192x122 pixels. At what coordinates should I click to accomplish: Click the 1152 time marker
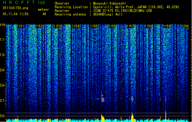pyautogui.click(x=39, y=26)
